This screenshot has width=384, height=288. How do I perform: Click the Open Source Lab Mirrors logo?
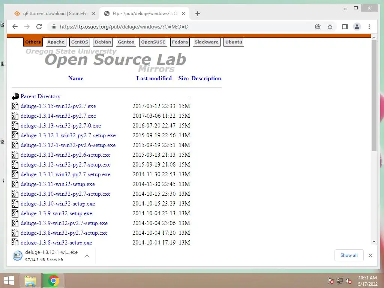point(106,60)
